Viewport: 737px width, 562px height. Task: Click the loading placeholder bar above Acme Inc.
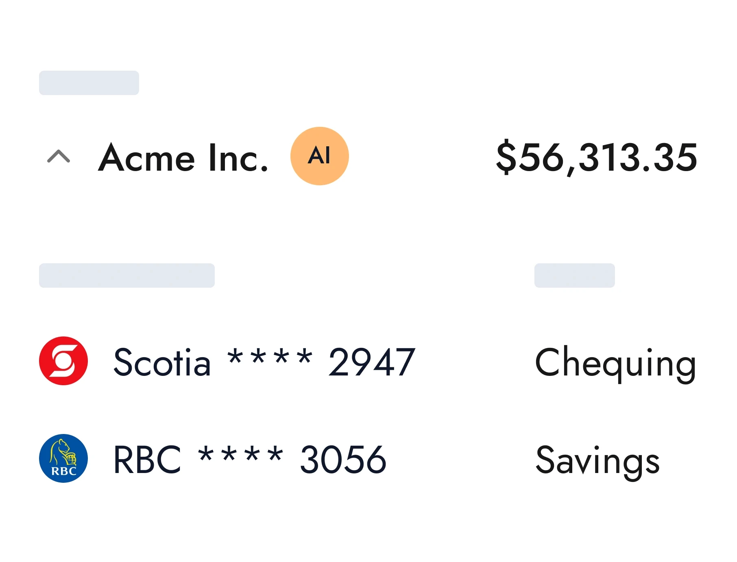click(89, 83)
